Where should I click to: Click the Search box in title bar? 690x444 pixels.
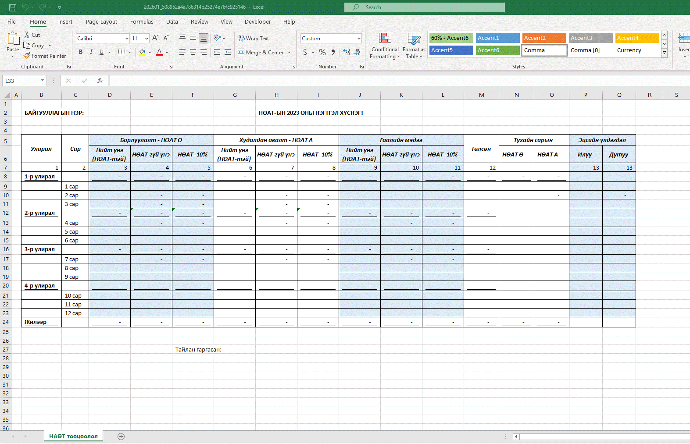tap(425, 7)
